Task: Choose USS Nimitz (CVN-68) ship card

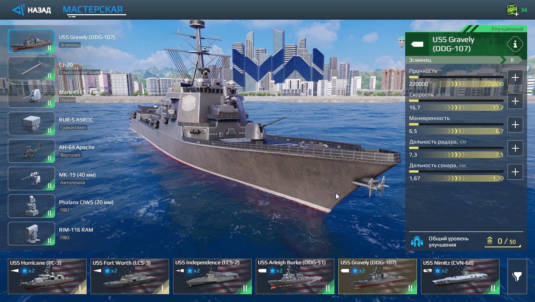Action: click(x=460, y=276)
